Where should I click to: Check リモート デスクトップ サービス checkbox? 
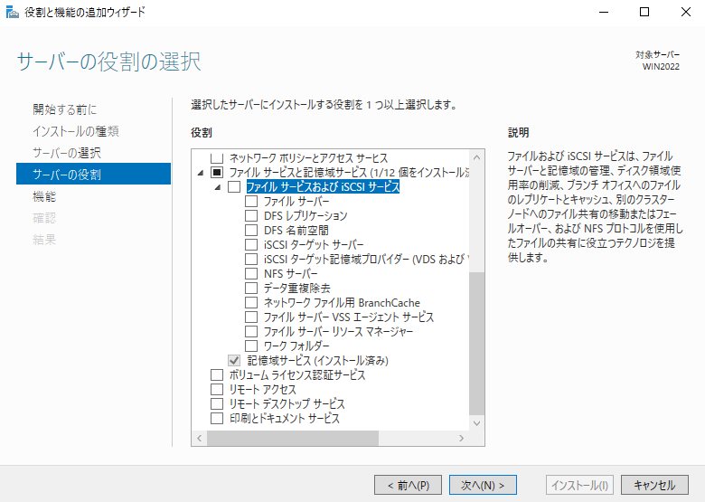[x=216, y=404]
